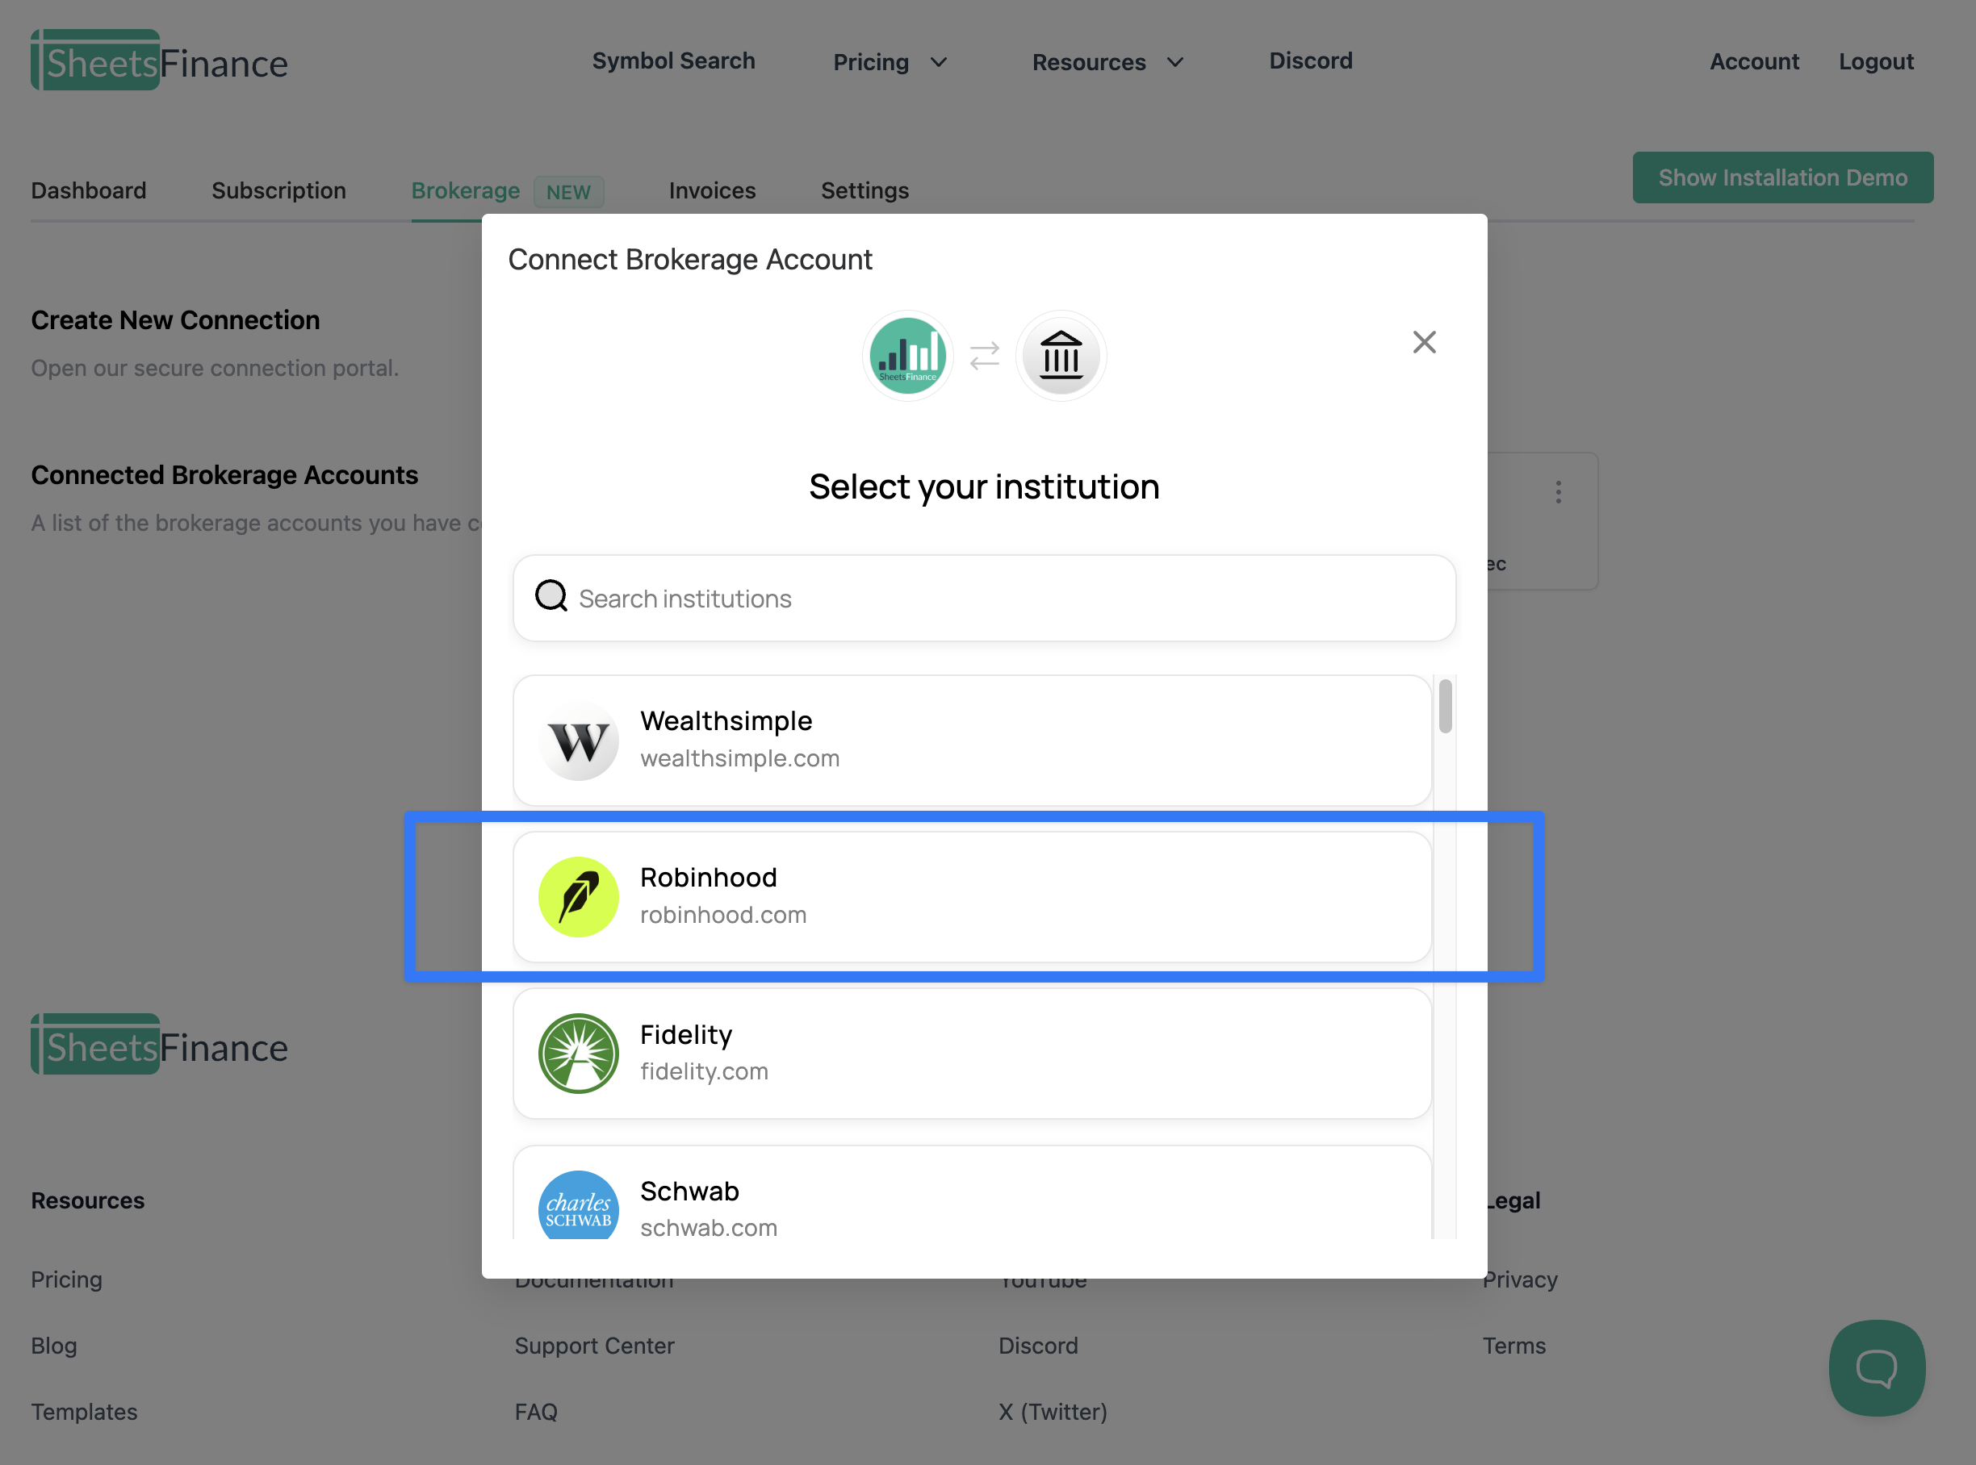This screenshot has height=1465, width=1976.
Task: Select the Fidelity institution icon
Action: pos(578,1054)
